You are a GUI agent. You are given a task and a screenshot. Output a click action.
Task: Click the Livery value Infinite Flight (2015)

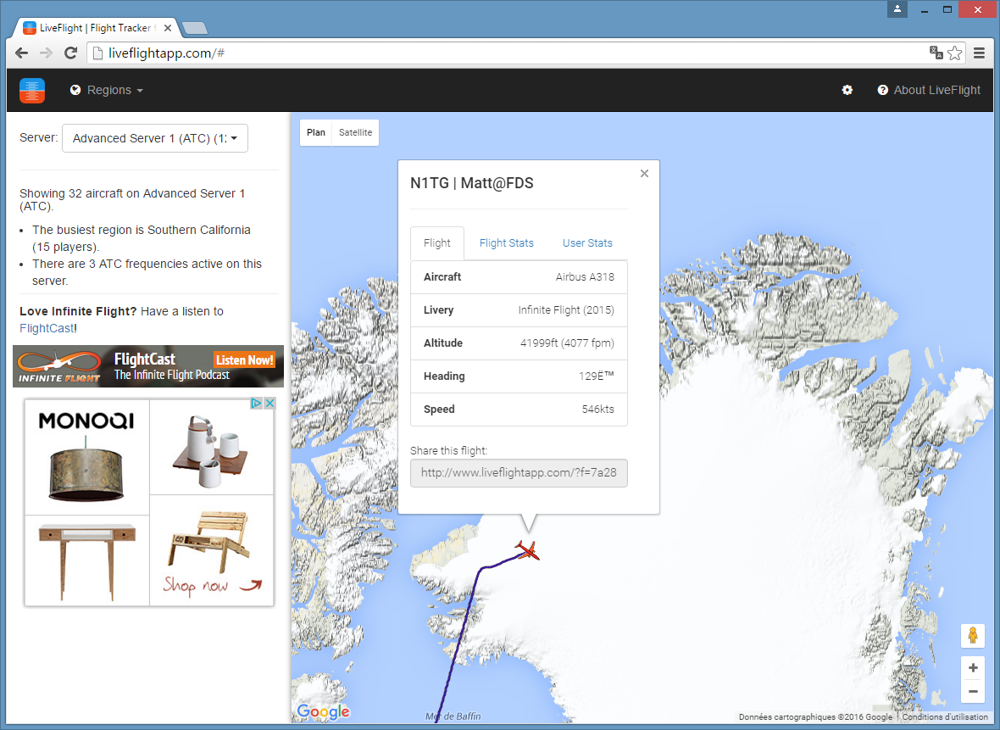566,310
